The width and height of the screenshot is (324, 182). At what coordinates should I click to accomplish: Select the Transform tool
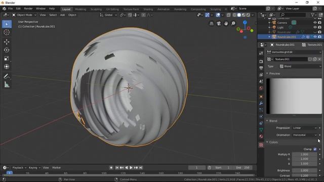[x=7, y=67]
